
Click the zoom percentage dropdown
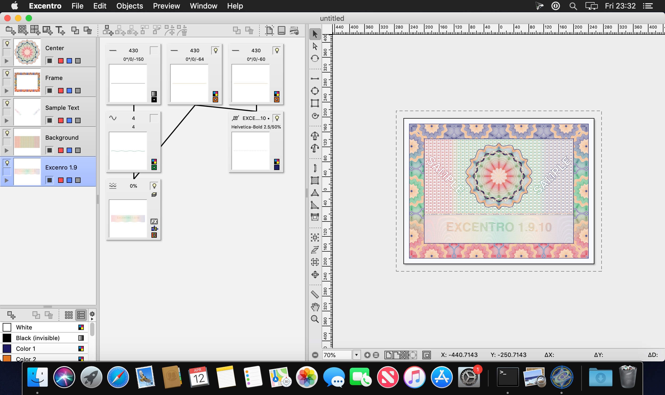point(355,355)
